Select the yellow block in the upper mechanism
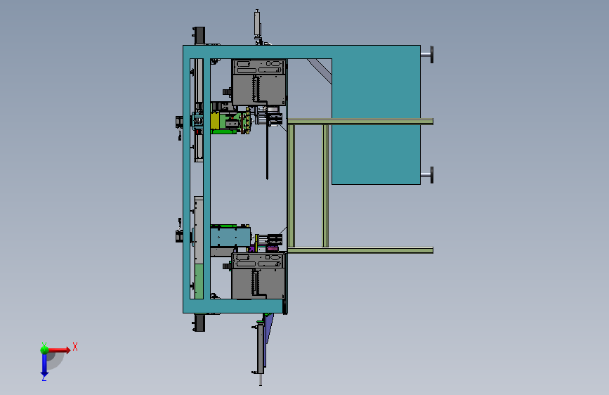 pos(215,120)
